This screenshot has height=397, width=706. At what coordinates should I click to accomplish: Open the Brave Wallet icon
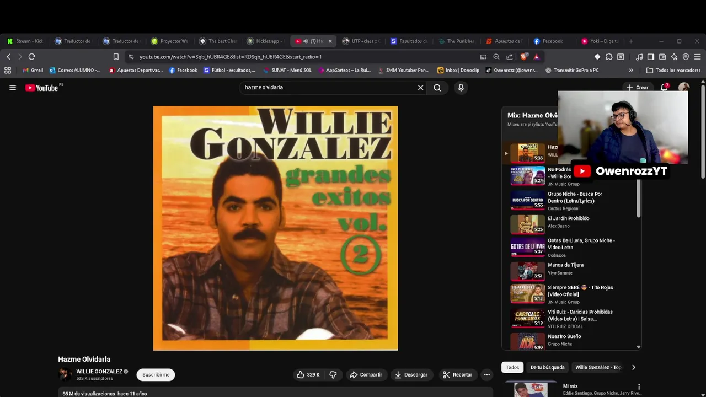[662, 57]
